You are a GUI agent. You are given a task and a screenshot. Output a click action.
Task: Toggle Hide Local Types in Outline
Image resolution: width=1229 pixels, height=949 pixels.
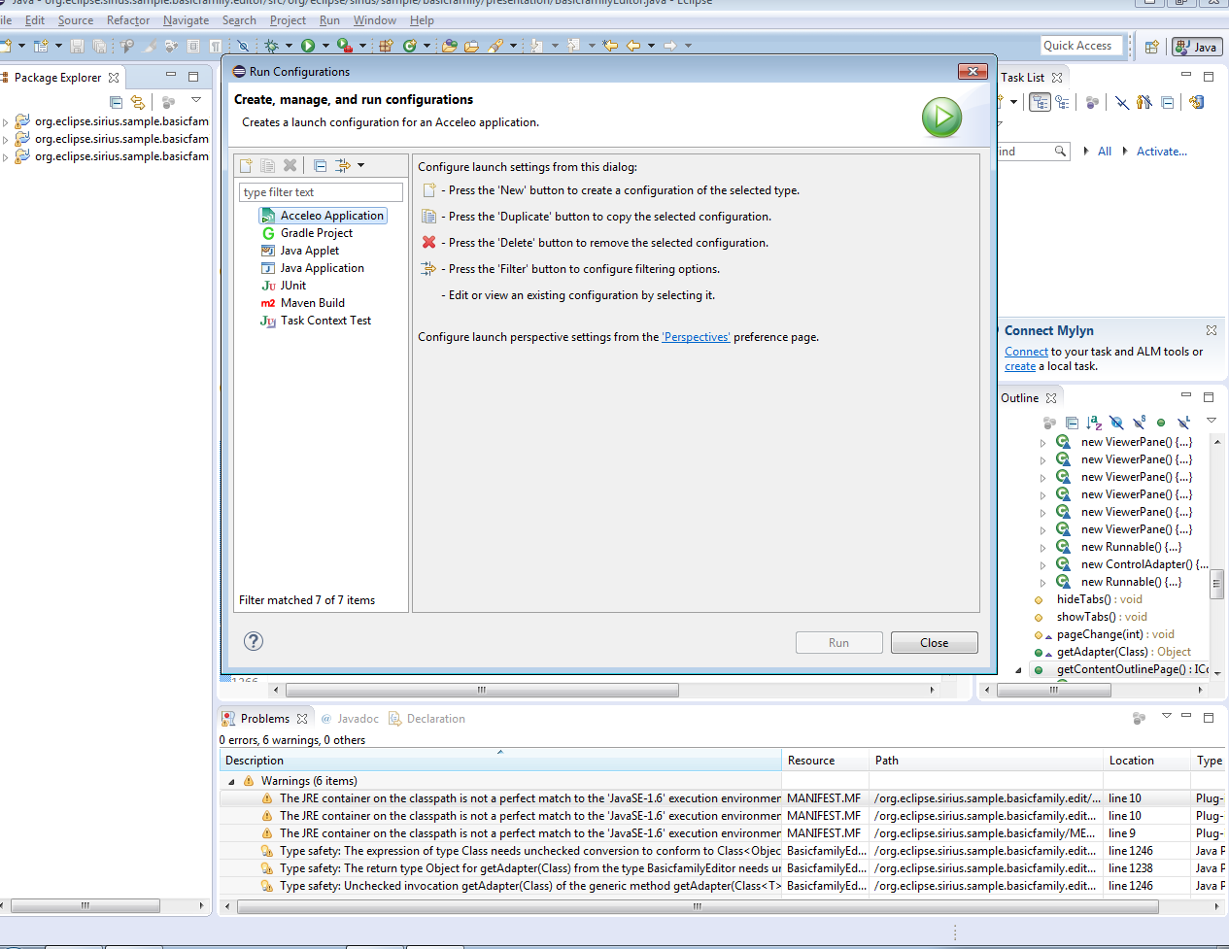tap(1183, 423)
